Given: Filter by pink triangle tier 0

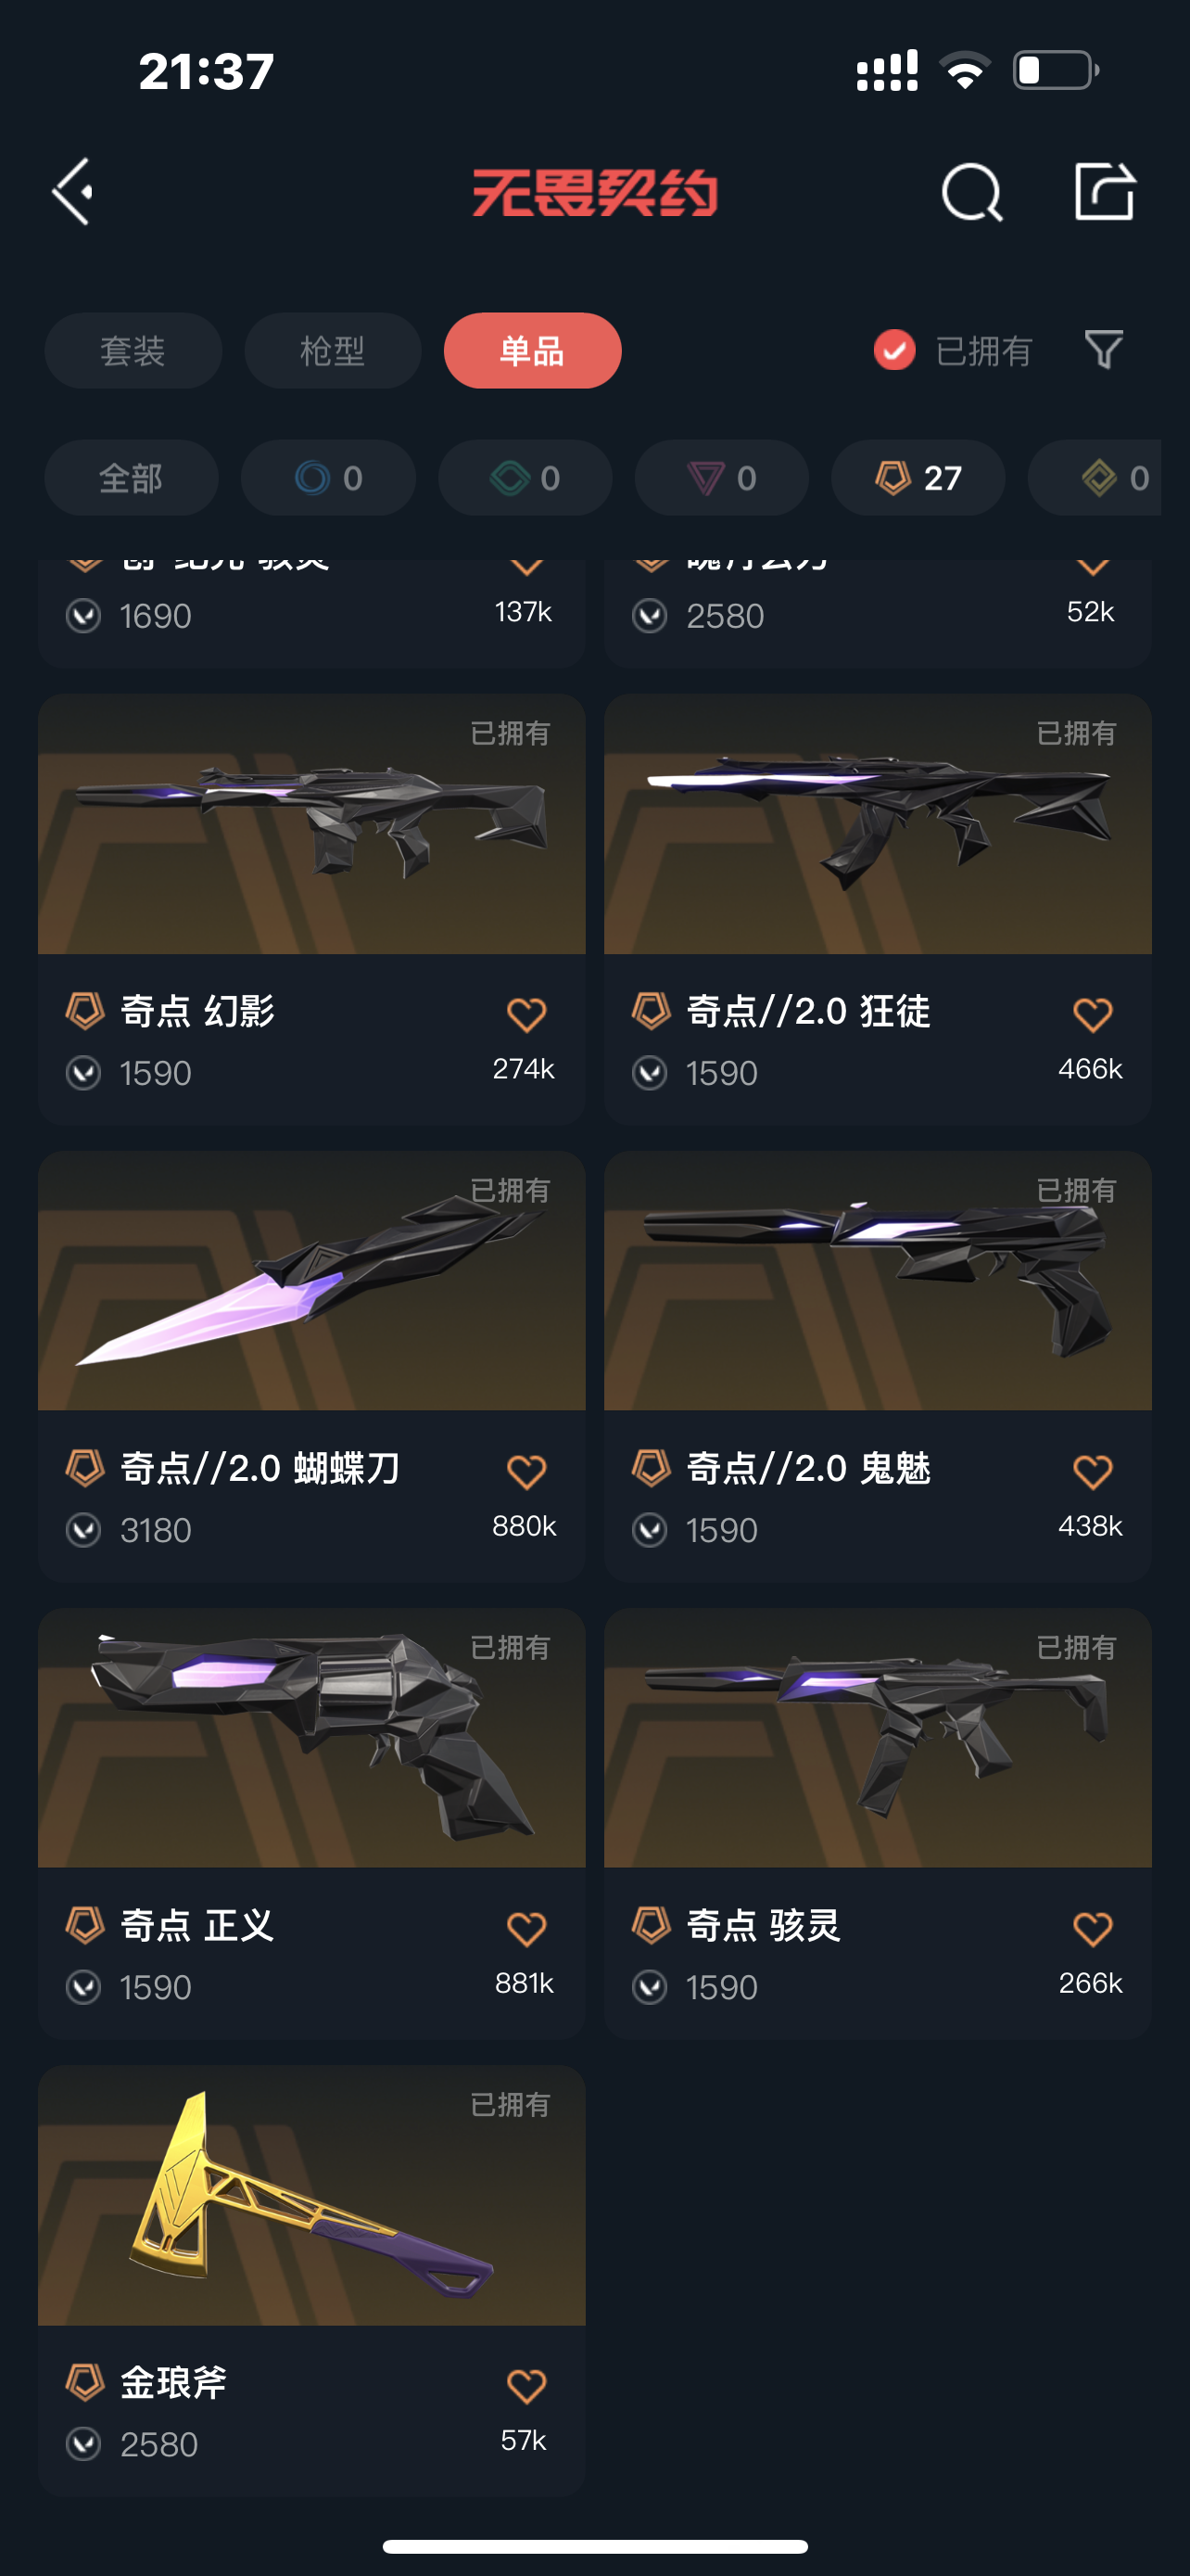Looking at the screenshot, I should (x=721, y=478).
